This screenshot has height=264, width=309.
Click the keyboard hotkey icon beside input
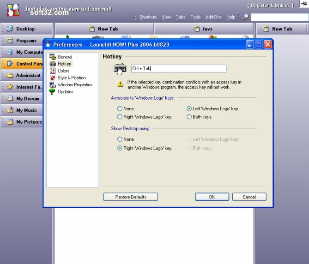tap(120, 69)
